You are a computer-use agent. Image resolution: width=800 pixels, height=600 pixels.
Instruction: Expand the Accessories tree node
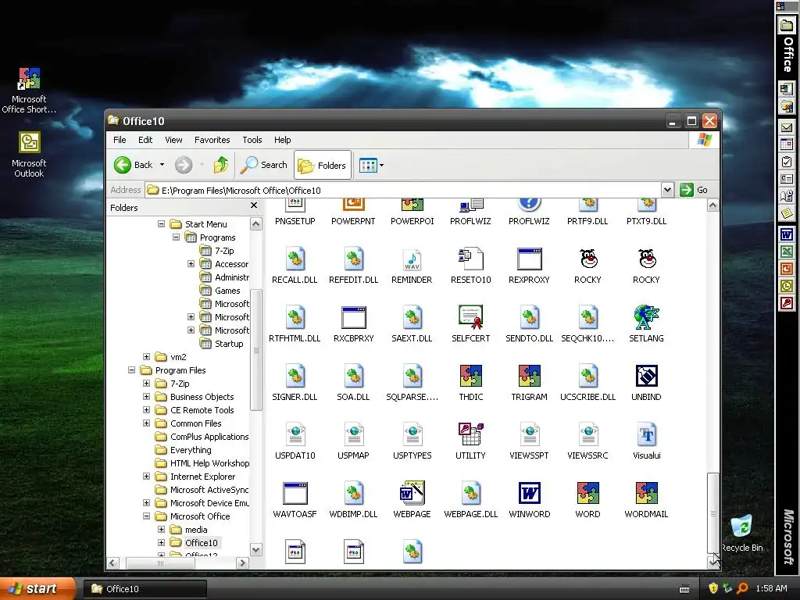191,264
